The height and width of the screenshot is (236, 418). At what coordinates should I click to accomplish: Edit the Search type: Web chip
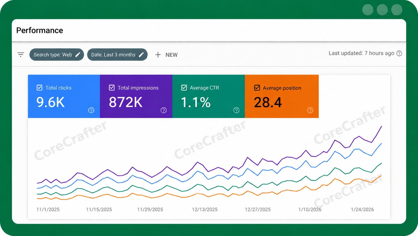tap(78, 55)
